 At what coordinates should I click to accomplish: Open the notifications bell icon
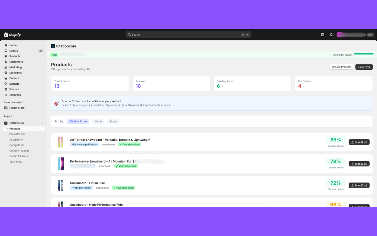[x=331, y=35]
